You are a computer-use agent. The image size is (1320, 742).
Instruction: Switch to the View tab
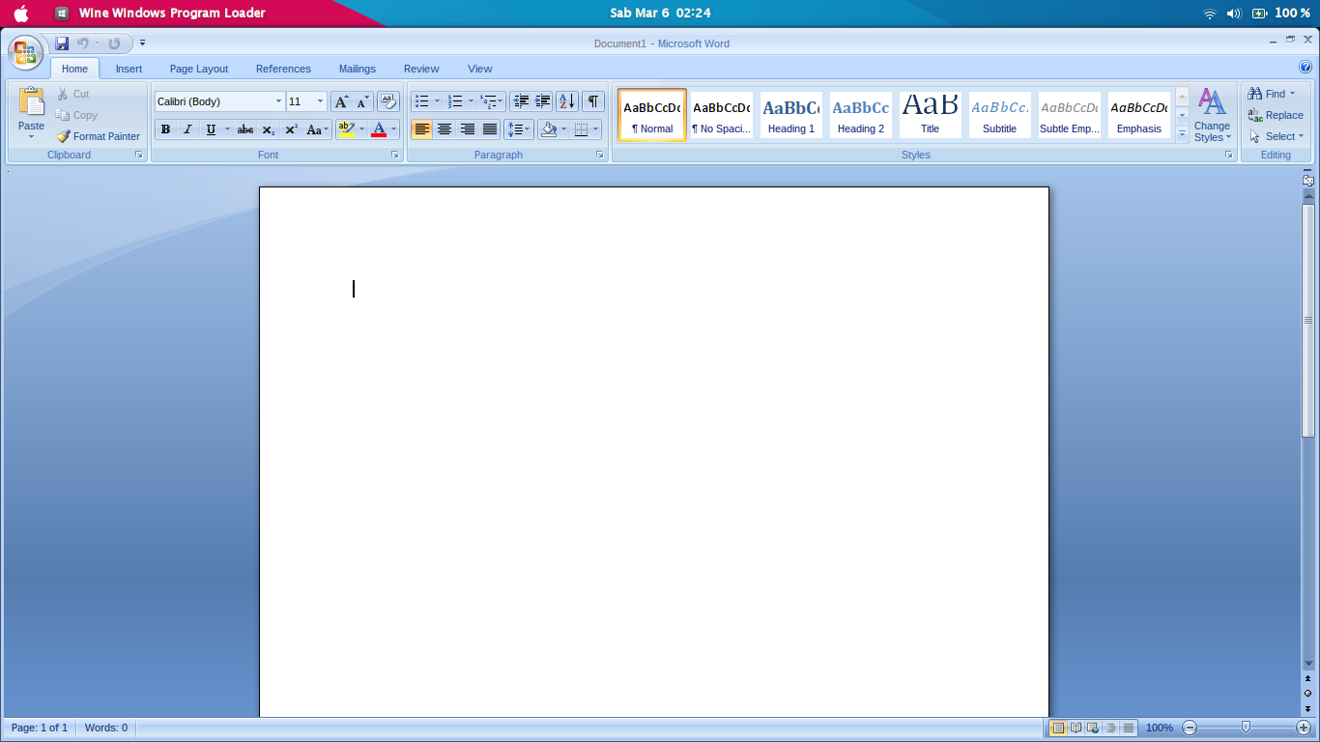coord(480,69)
